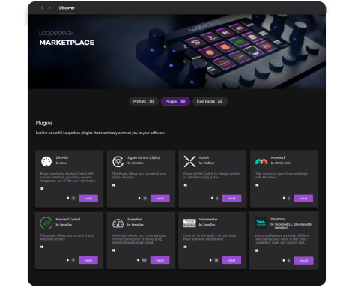Image resolution: width=352 pixels, height=287 pixels.
Task: Click the download count icon on DNLMidi card
Action: coord(68,198)
